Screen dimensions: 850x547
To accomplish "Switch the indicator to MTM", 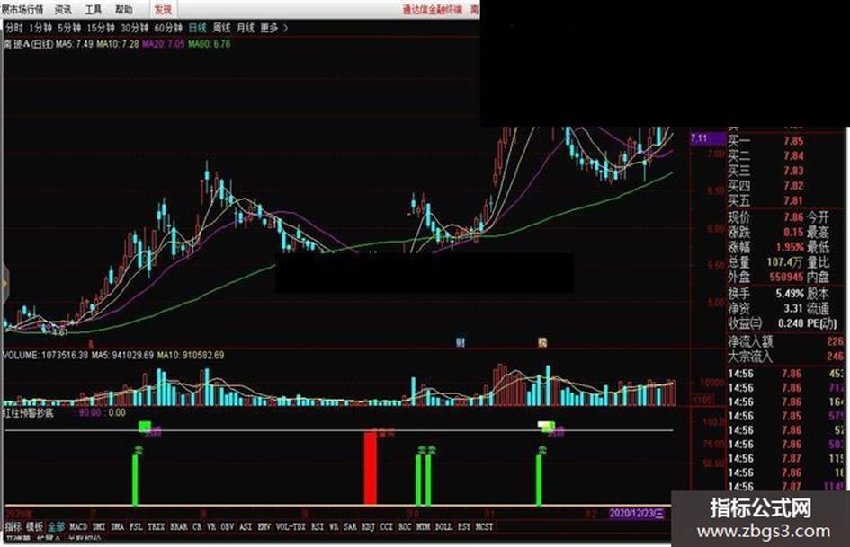I will click(x=424, y=526).
